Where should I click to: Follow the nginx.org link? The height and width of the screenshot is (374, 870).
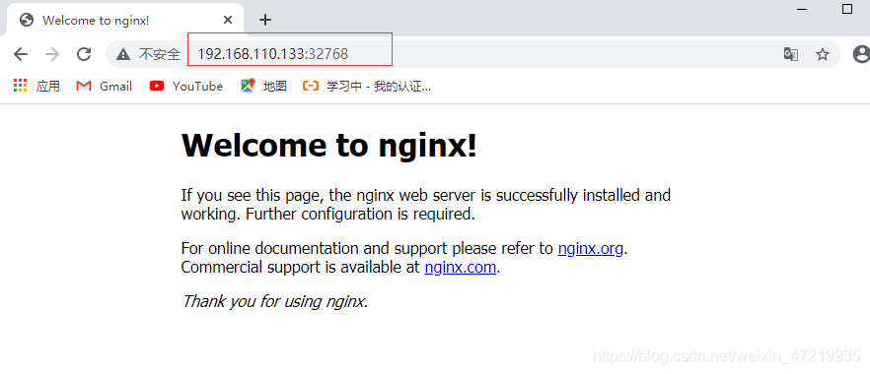[x=590, y=248]
